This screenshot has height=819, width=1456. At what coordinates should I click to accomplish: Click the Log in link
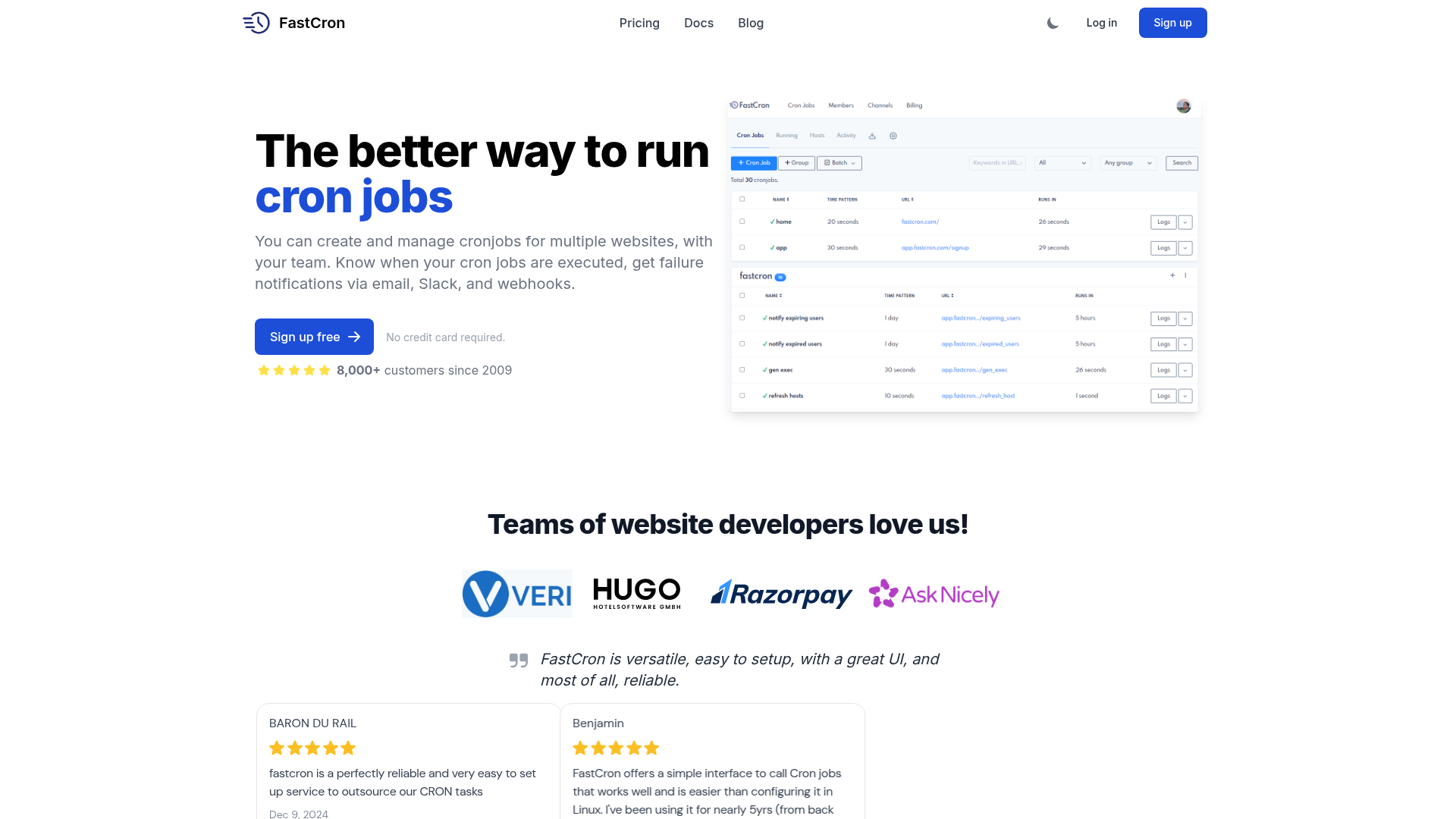[x=1101, y=23]
